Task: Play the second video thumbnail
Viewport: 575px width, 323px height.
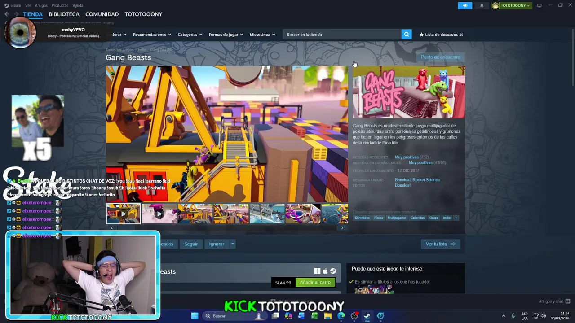Action: pyautogui.click(x=159, y=214)
